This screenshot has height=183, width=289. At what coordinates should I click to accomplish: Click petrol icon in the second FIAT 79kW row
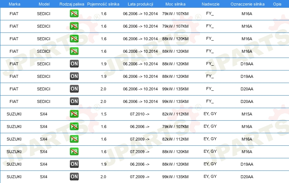click(74, 26)
